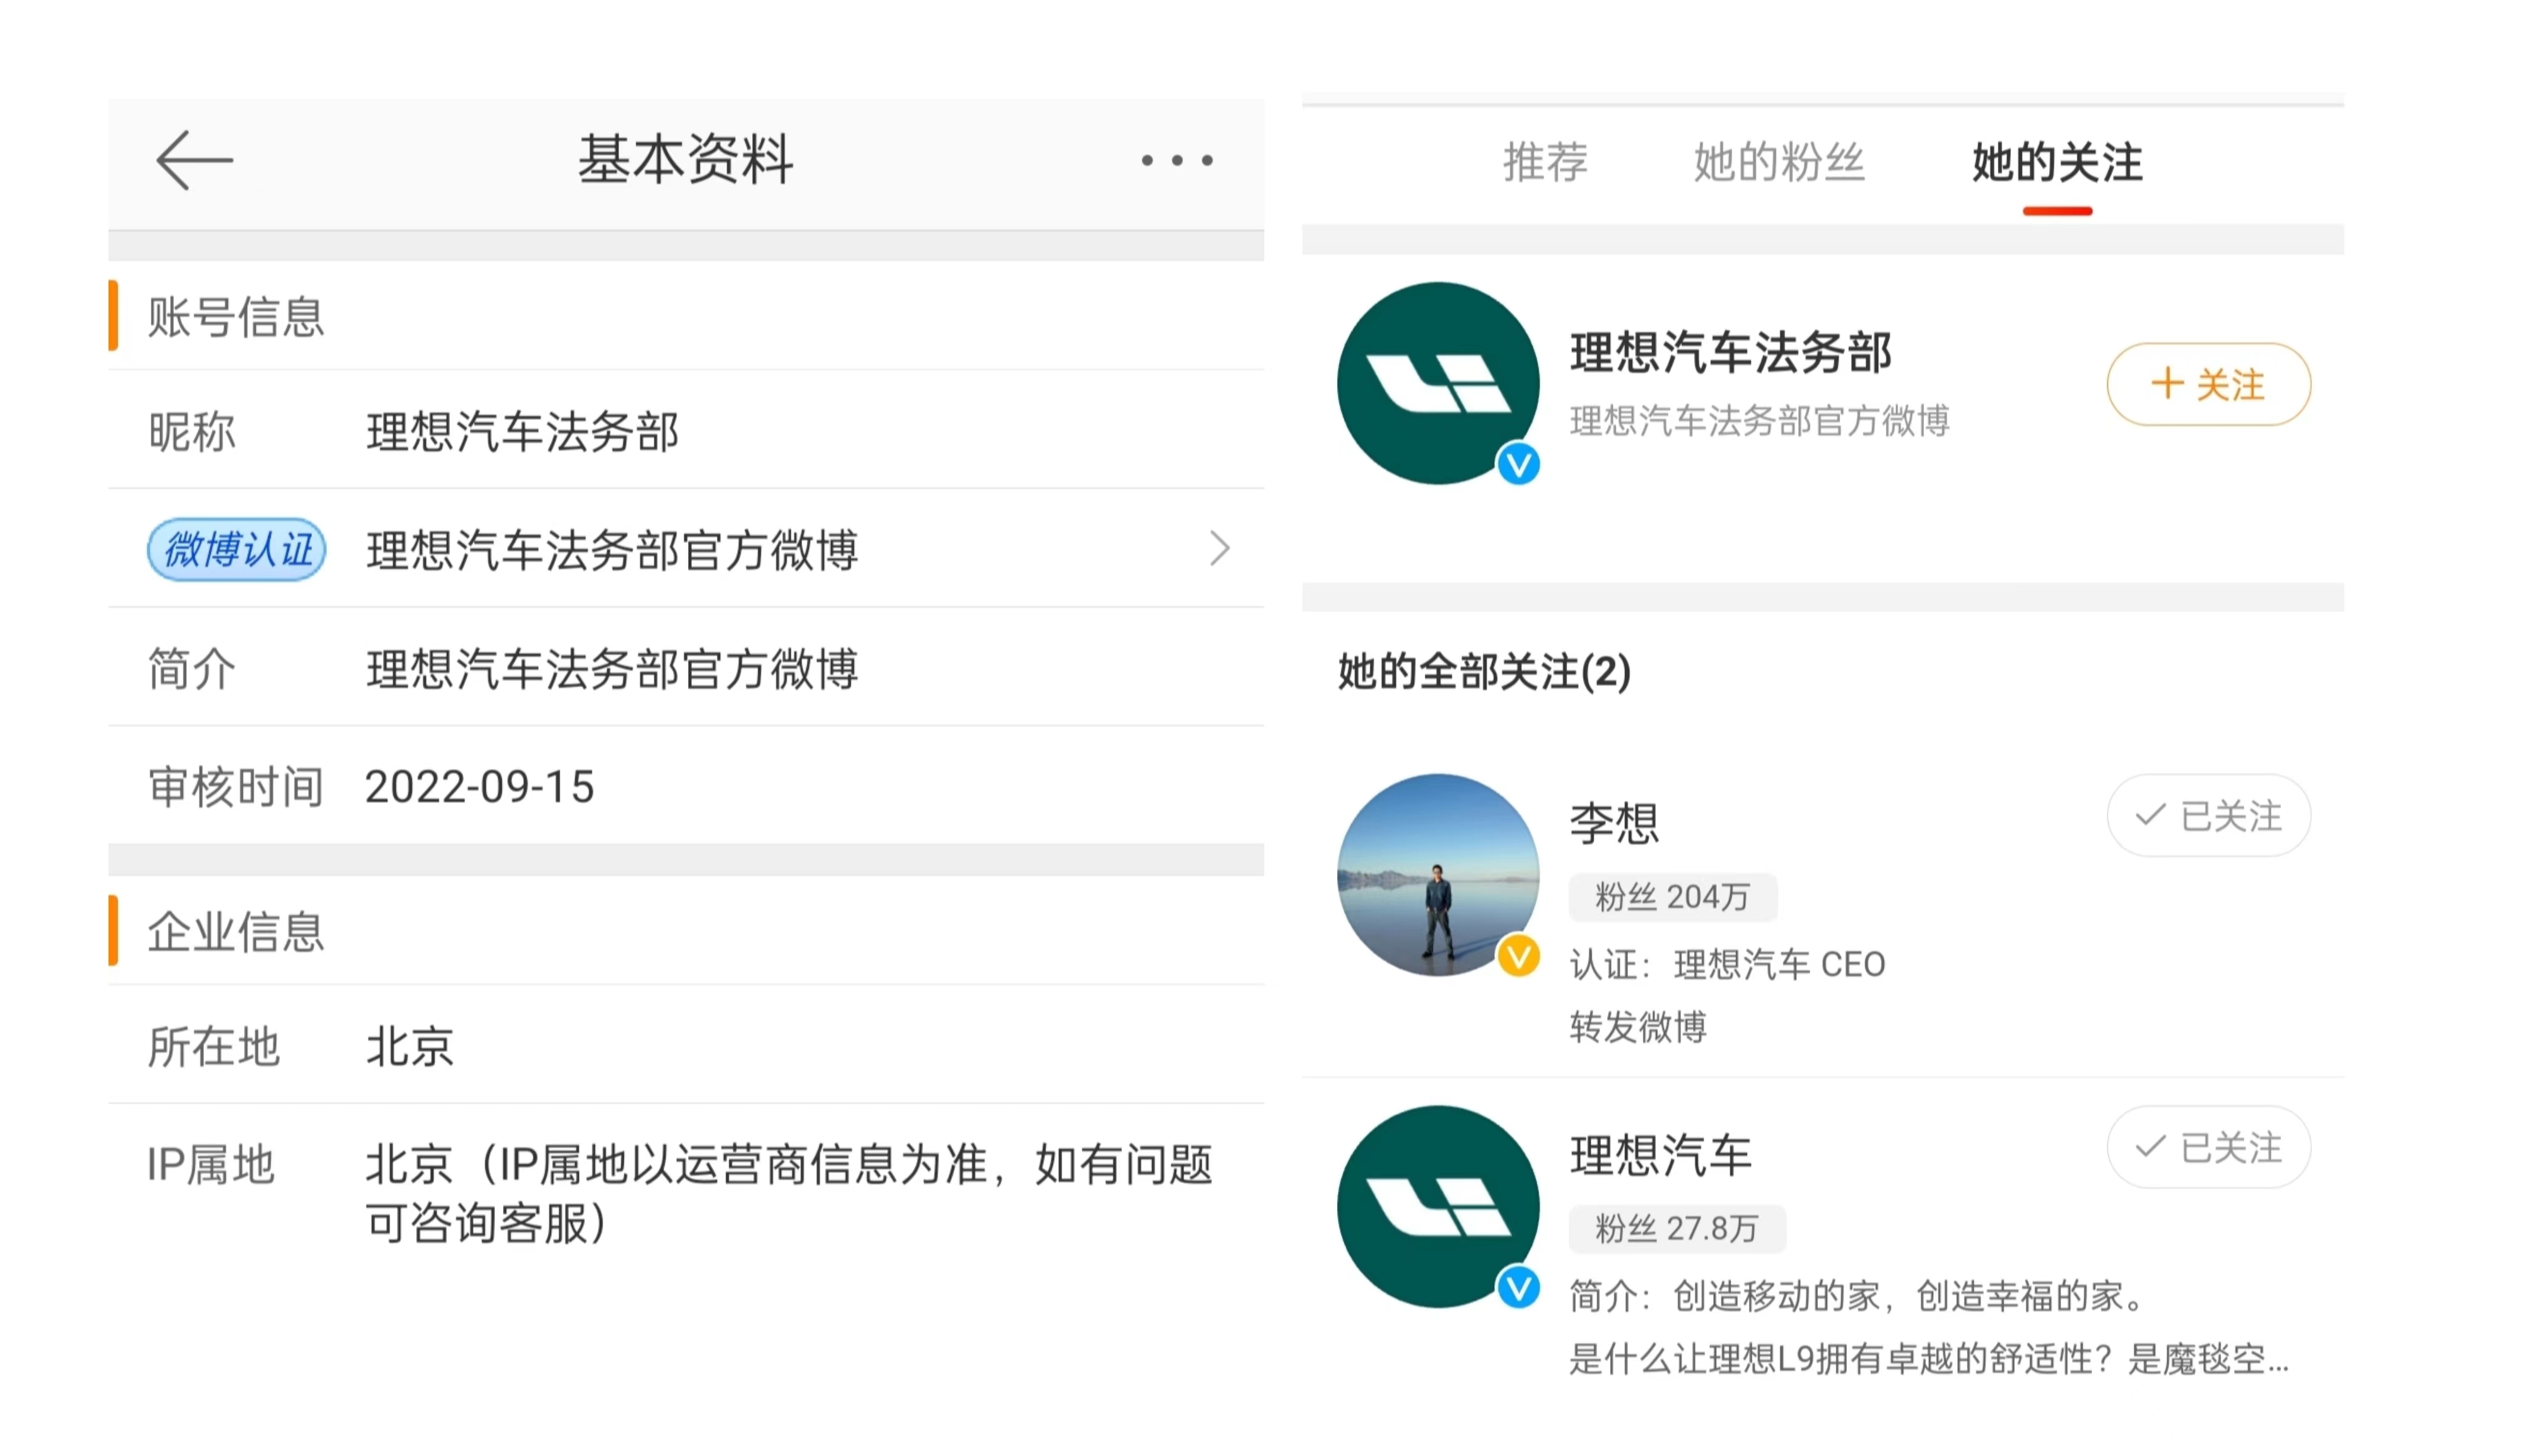Image resolution: width=2525 pixels, height=1456 pixels.
Task: Follow 理想汽车法务部 with the 关注 button
Action: point(2209,384)
